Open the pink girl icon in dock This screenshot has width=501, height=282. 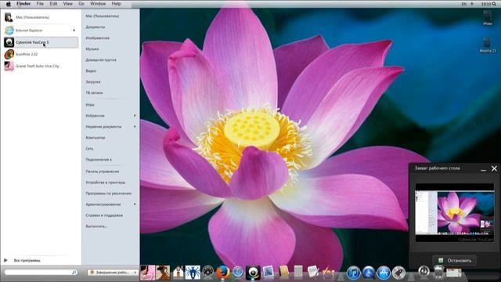(147, 273)
